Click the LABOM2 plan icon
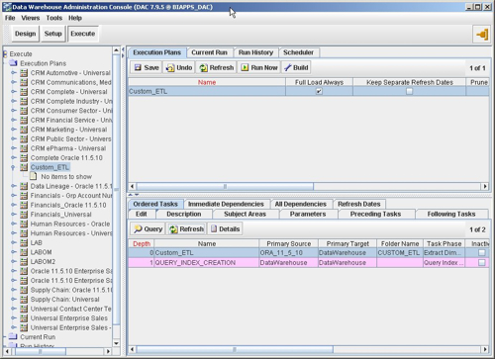Viewport: 495px width, 359px height. [24, 261]
